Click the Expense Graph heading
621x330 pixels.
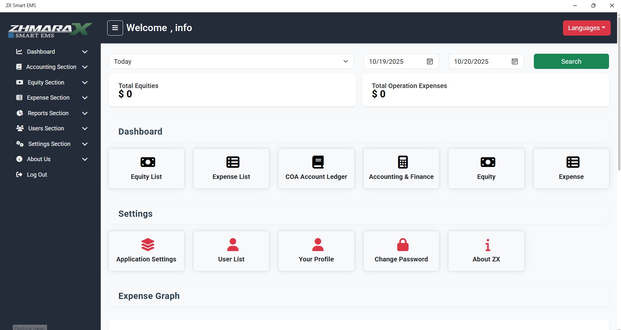[x=149, y=296]
